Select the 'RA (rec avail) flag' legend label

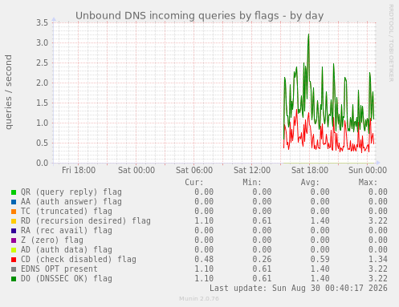tap(67, 231)
